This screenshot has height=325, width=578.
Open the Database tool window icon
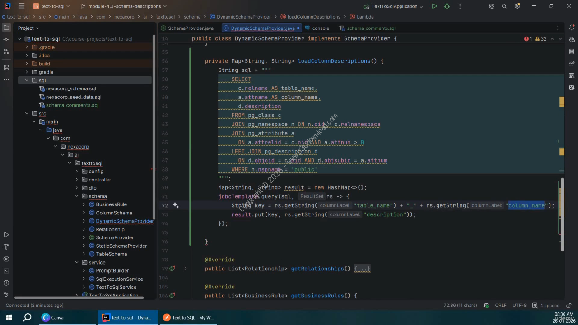point(572,51)
